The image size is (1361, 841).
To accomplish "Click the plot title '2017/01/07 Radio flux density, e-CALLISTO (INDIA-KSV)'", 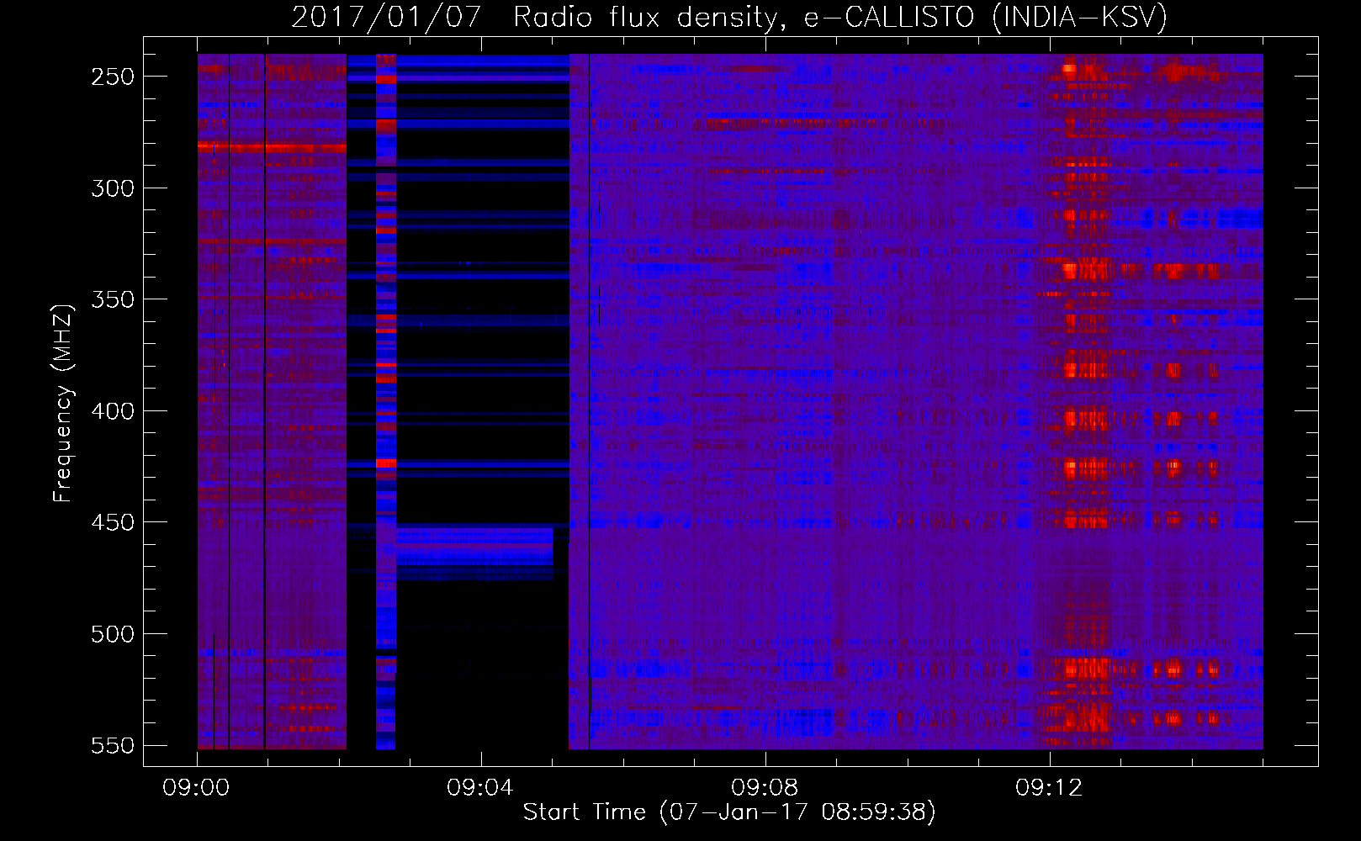I will pos(729,18).
